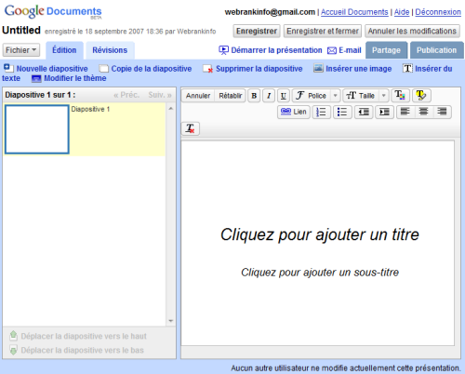This screenshot has width=465, height=374.
Task: Align text to the right
Action: tap(442, 112)
